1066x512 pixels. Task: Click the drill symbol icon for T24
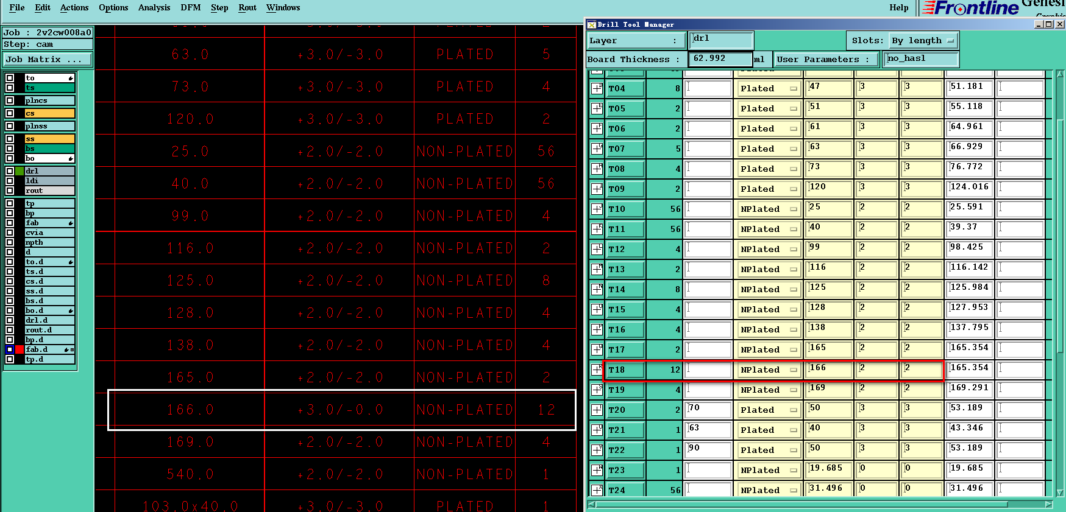[597, 489]
